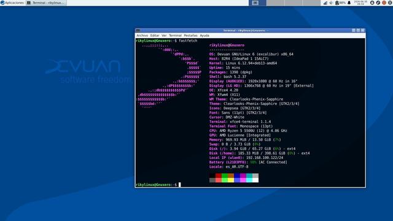Screen dimensions: 393x221
Task: Click the Display 1366x768 External line
Action: (x=262, y=86)
